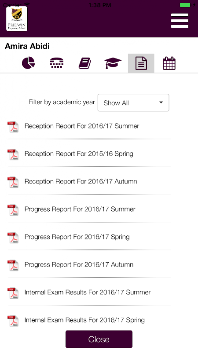This screenshot has width=198, height=352.
Task: Open Reception Report For 2015/16 Spring
Action: pyautogui.click(x=79, y=154)
